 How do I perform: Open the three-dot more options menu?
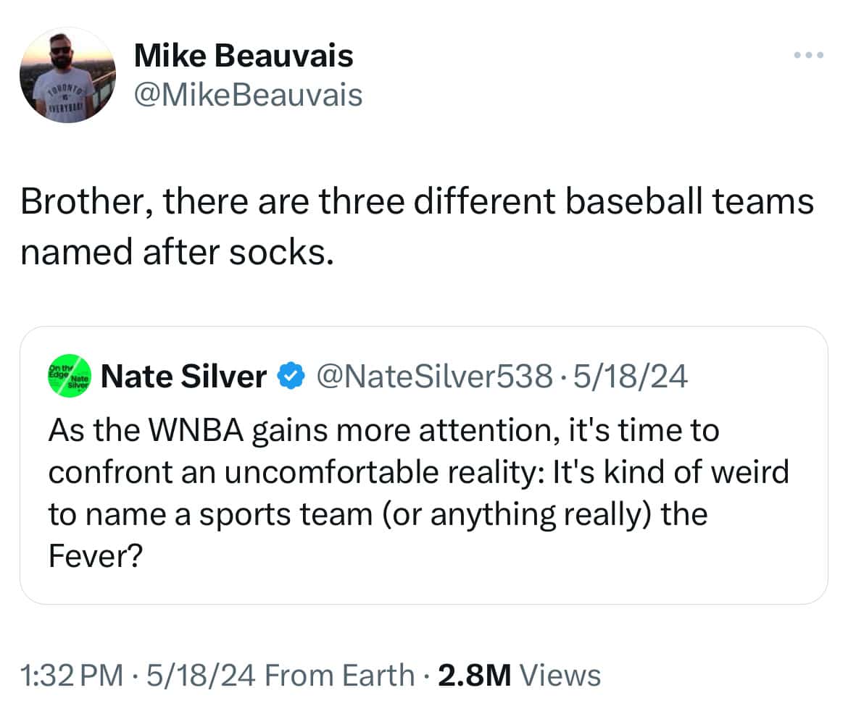(808, 55)
